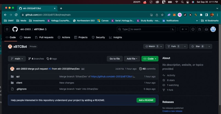
Task: Click the ekt-2003 commit author avatar
Action: [12, 69]
